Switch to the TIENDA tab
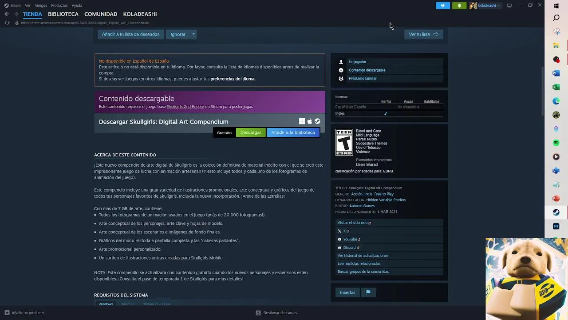 tap(32, 14)
